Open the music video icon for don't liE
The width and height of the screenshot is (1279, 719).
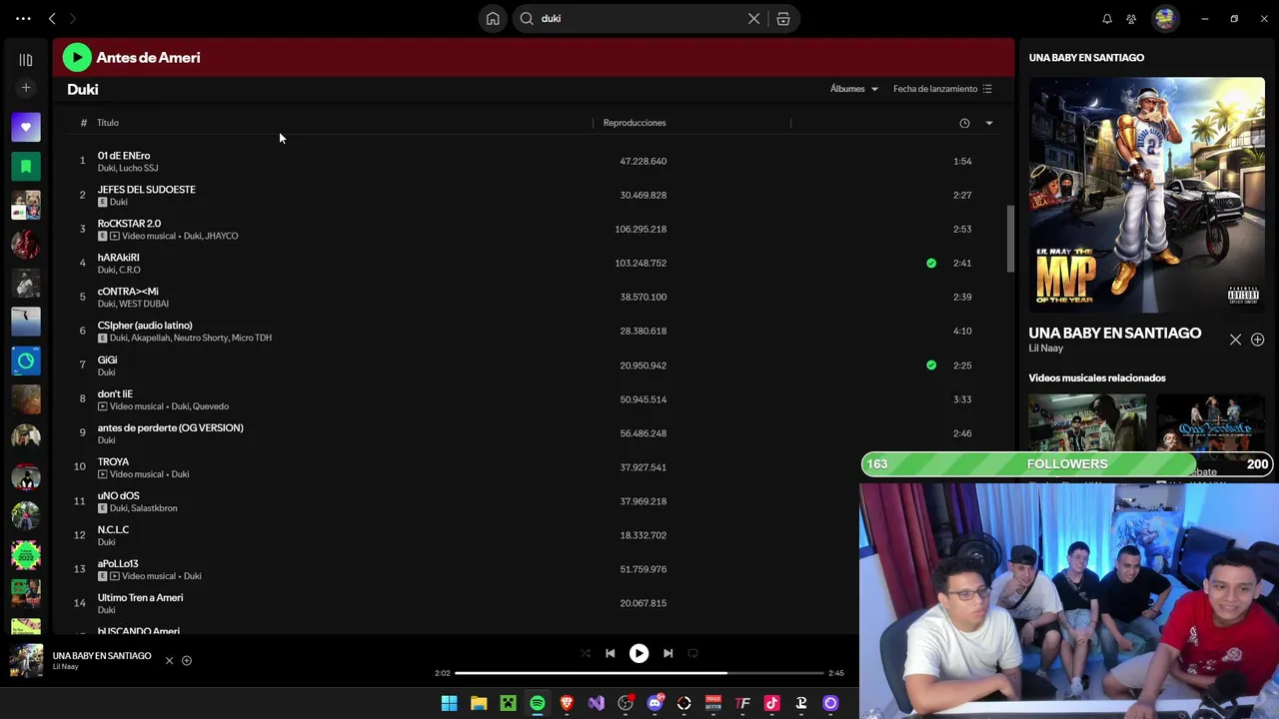[102, 406]
